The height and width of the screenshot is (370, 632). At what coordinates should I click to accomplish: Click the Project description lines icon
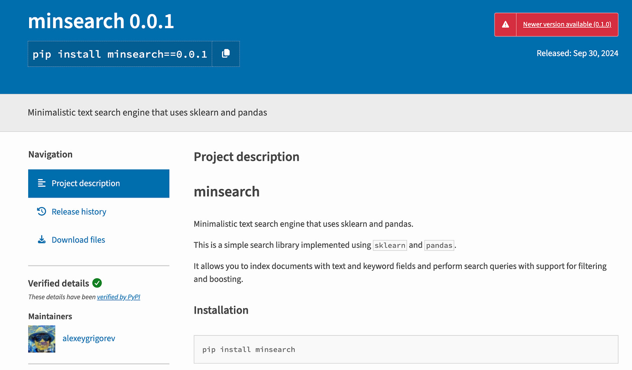coord(42,183)
